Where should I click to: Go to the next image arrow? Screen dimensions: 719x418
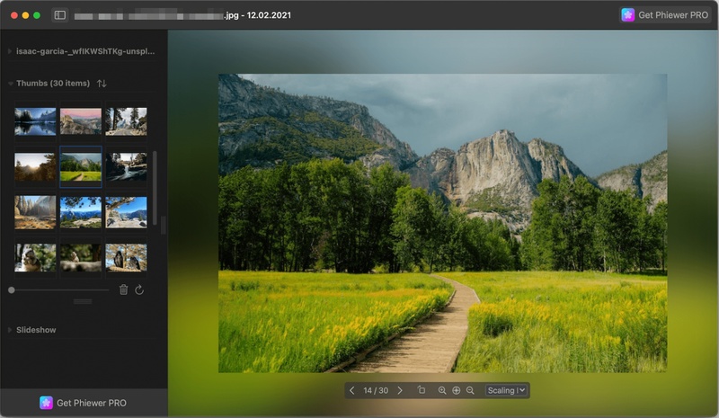(x=400, y=390)
